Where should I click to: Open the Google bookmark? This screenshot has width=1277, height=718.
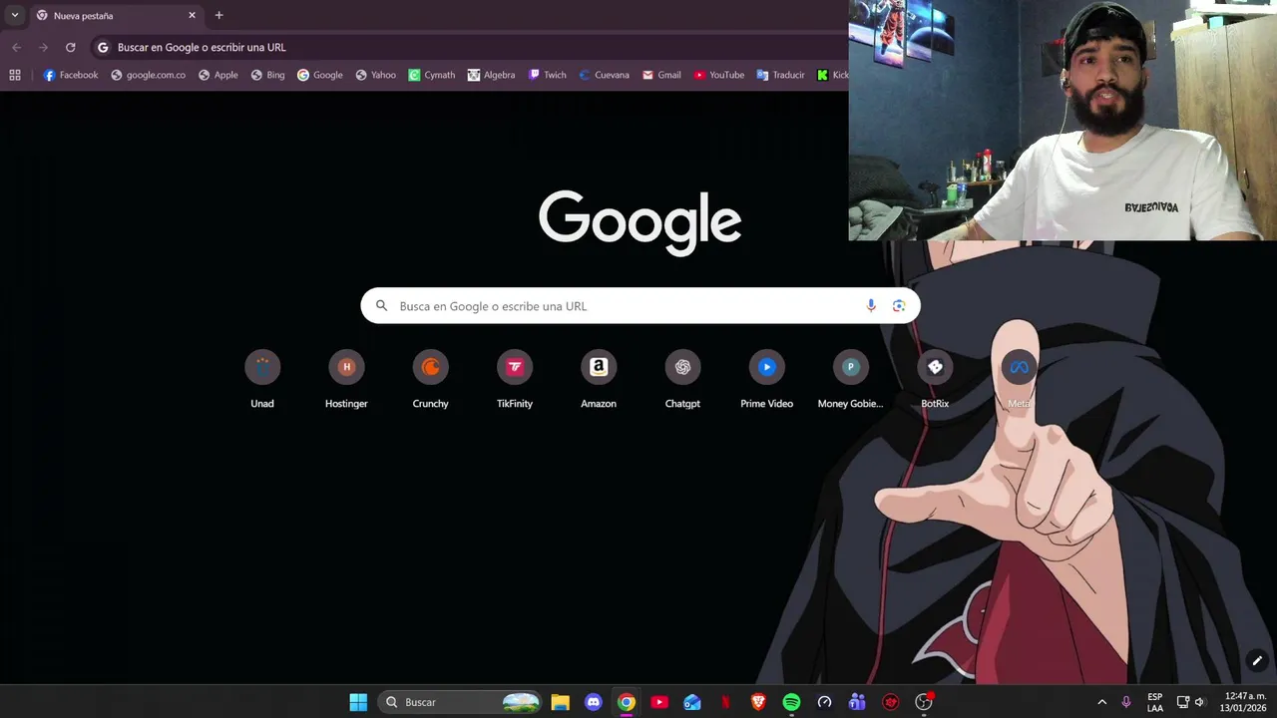click(x=319, y=75)
